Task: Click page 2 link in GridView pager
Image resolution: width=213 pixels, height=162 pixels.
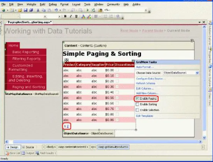Action: point(68,126)
